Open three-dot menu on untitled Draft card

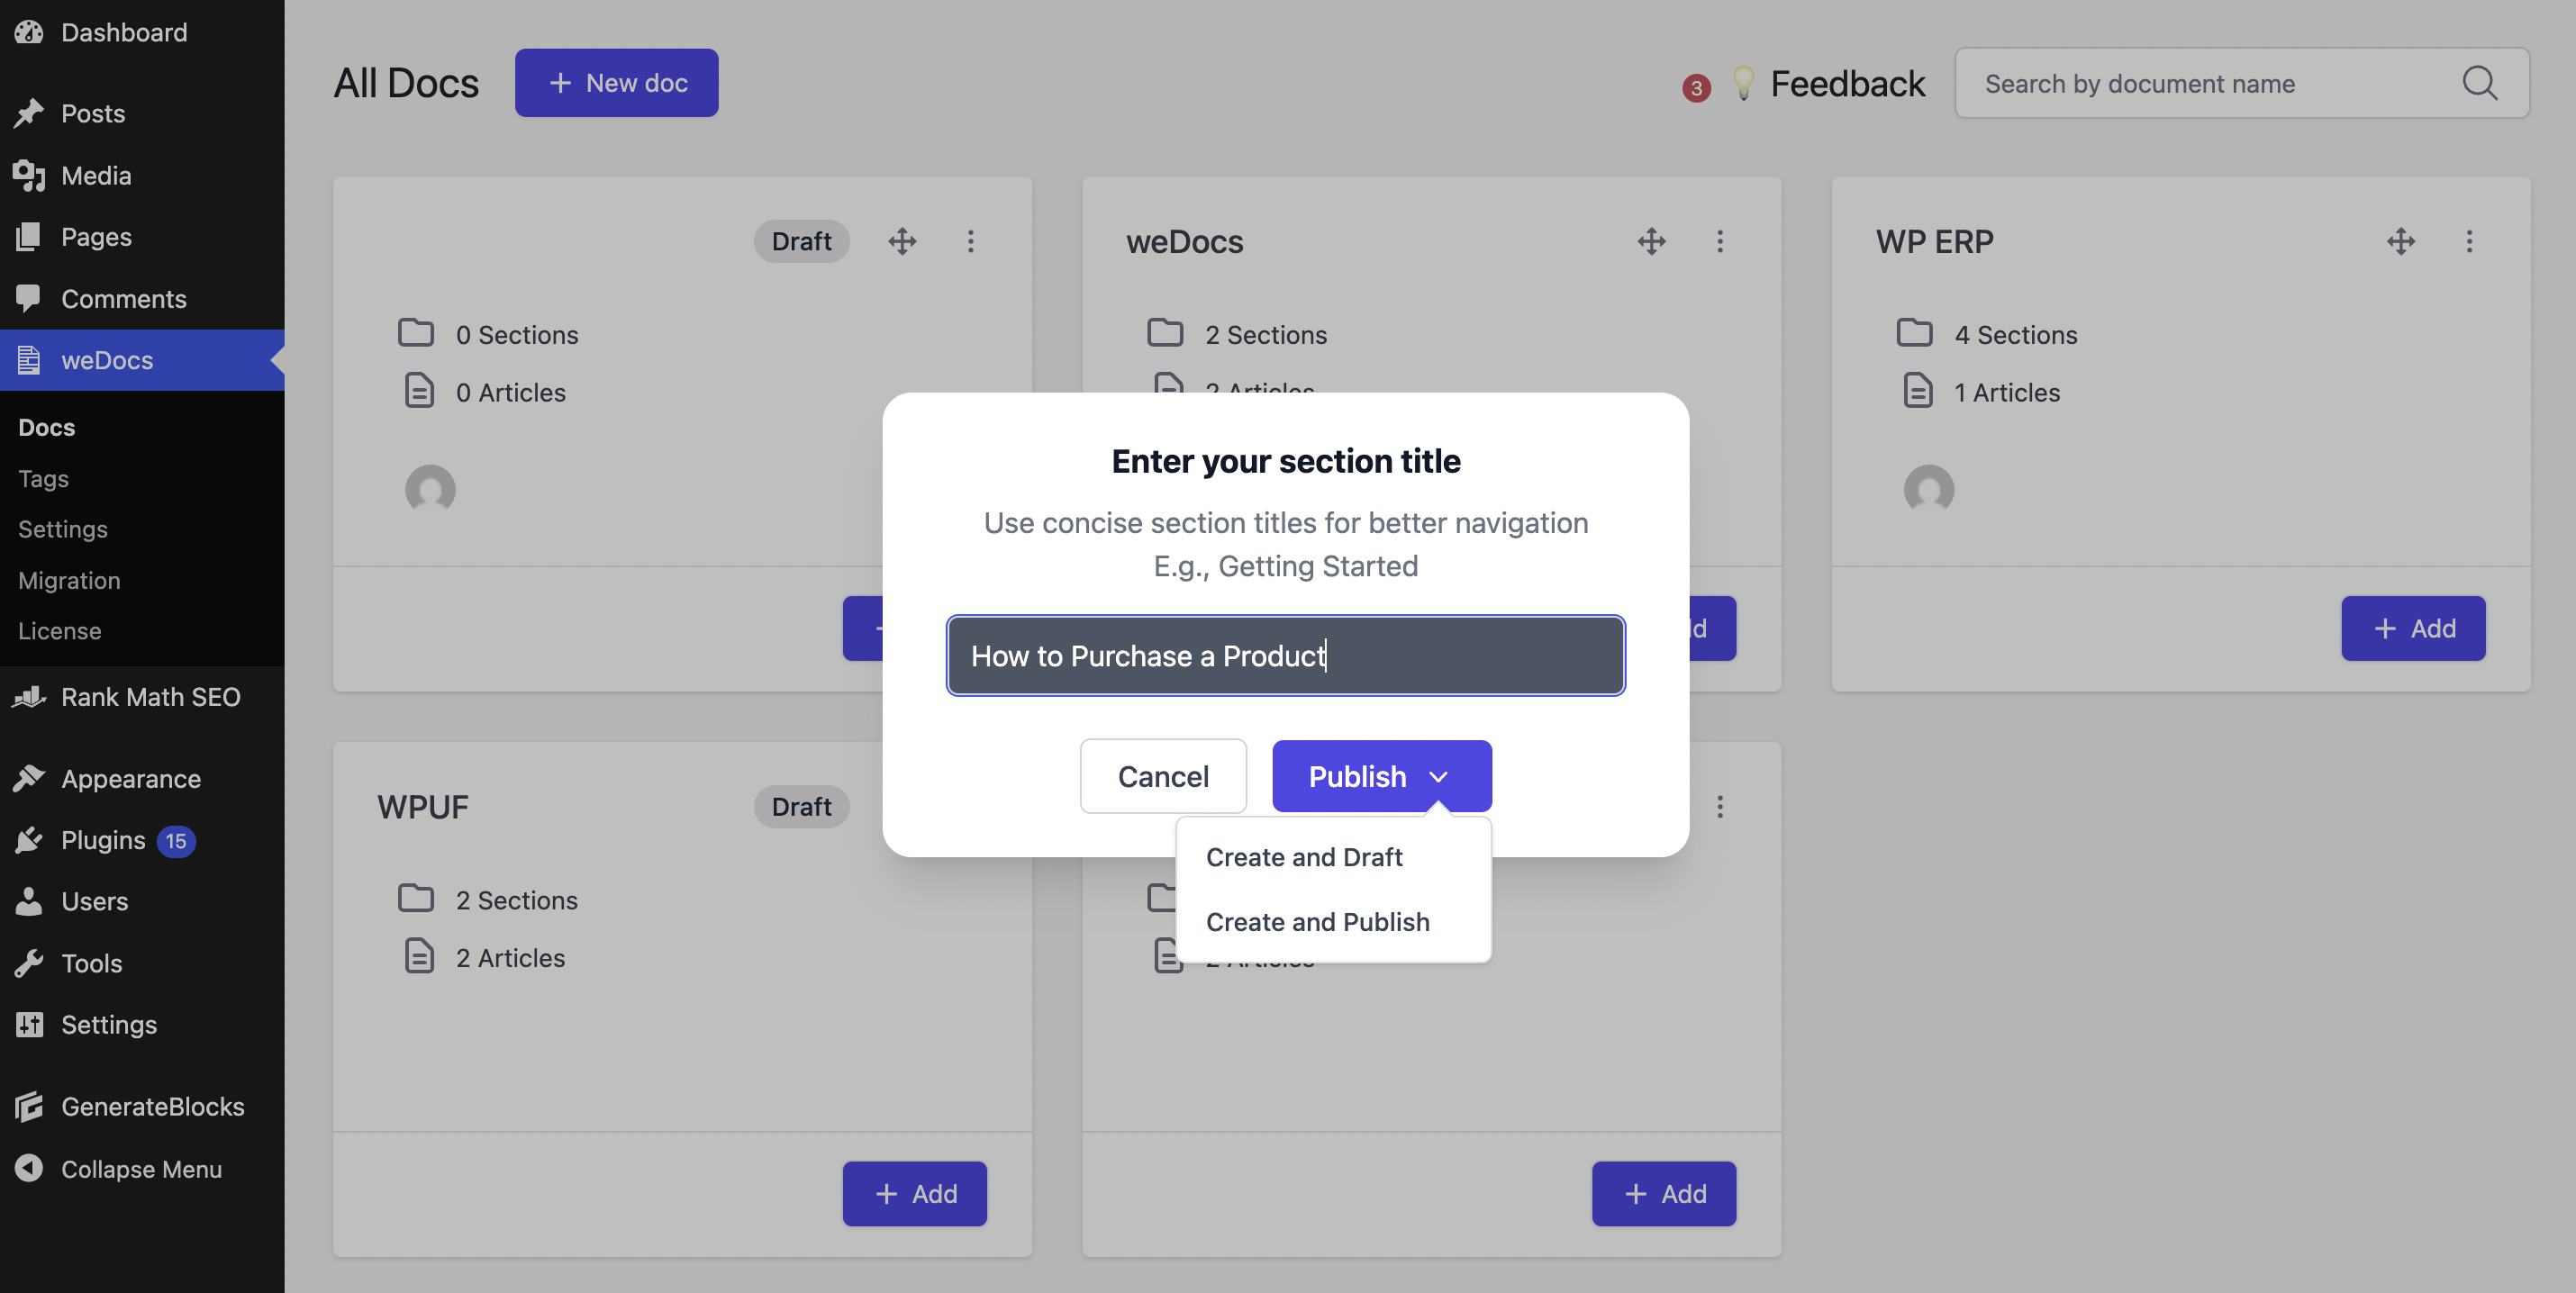[x=970, y=241]
